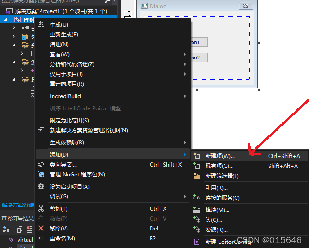The image size is (309, 248).
Task: Click the Existing Item (现有项) icon
Action: 197,166
